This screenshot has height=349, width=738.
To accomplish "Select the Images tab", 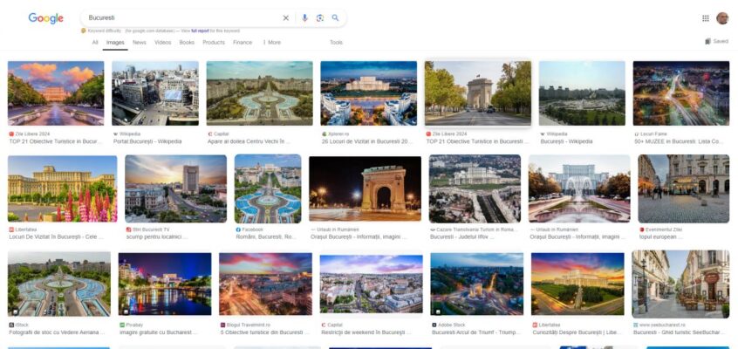I will 115,43.
